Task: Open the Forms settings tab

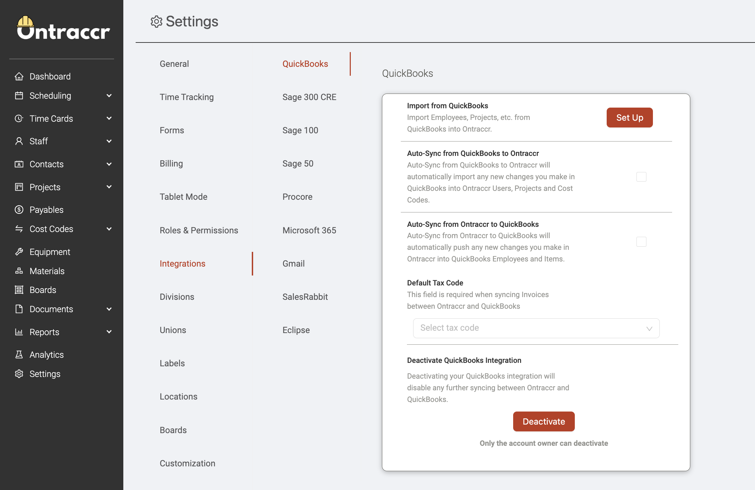Action: click(x=172, y=130)
